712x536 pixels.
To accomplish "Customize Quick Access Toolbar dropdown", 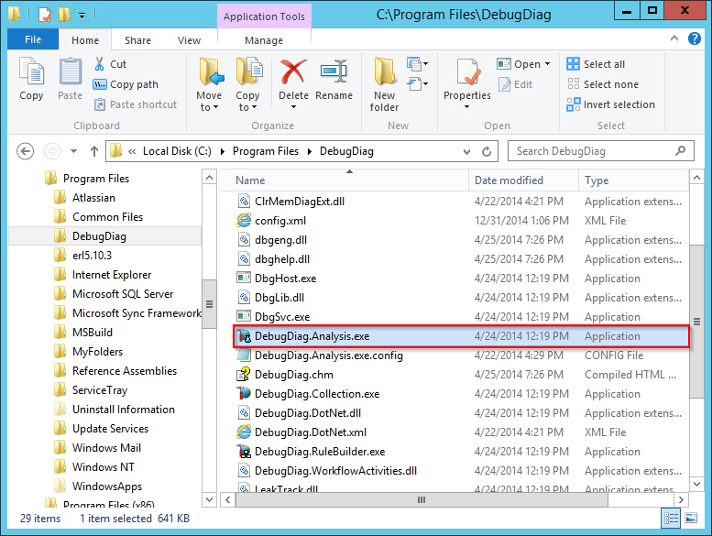I will (x=82, y=16).
